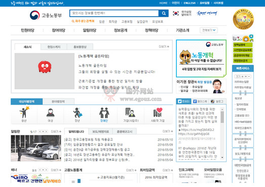Expand 더보기 + next to 배너 pager
Image resolution: width=265 pixels, height=187 pixels.
pyautogui.click(x=56, y=170)
